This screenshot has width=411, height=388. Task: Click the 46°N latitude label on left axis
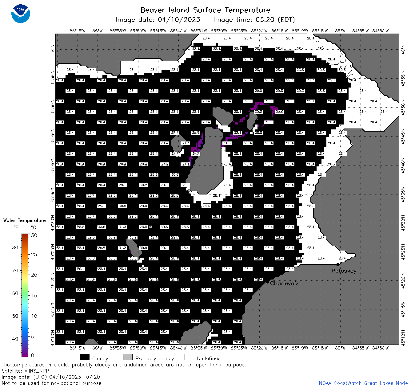point(53,50)
